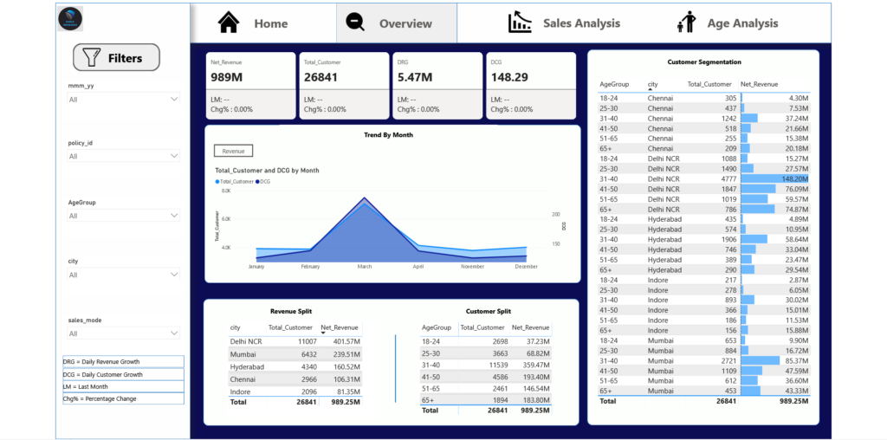The image size is (887, 440).
Task: Select 31-40 row in Customer Split
Action: click(x=486, y=366)
